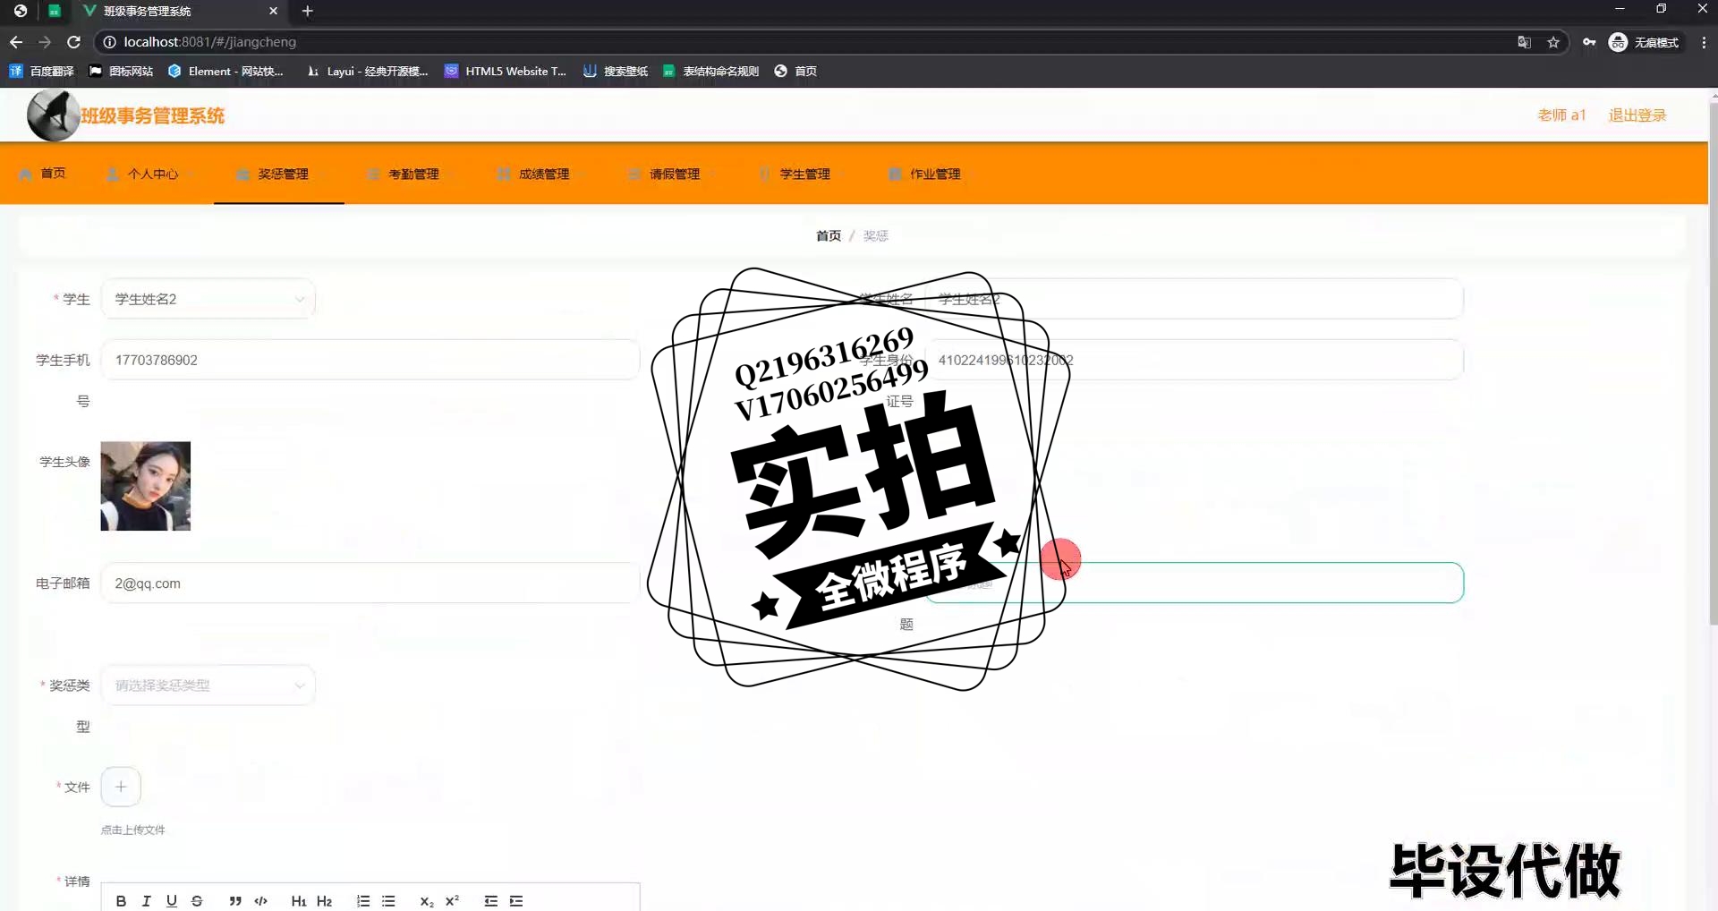Open the saved passwords key icon
The width and height of the screenshot is (1718, 911).
click(x=1589, y=42)
